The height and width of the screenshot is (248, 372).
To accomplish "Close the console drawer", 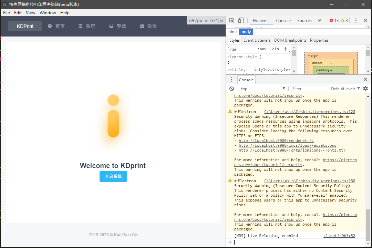I will point(365,79).
